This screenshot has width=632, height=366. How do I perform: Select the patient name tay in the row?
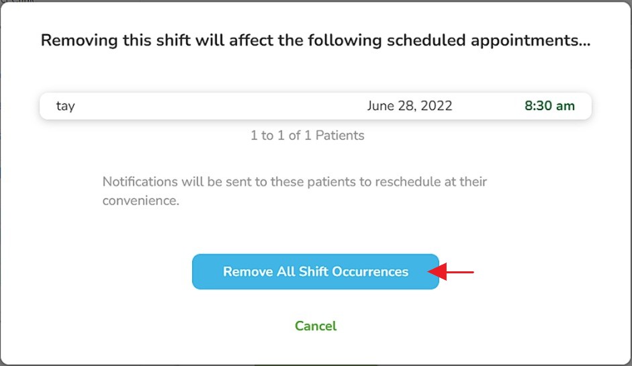(65, 106)
